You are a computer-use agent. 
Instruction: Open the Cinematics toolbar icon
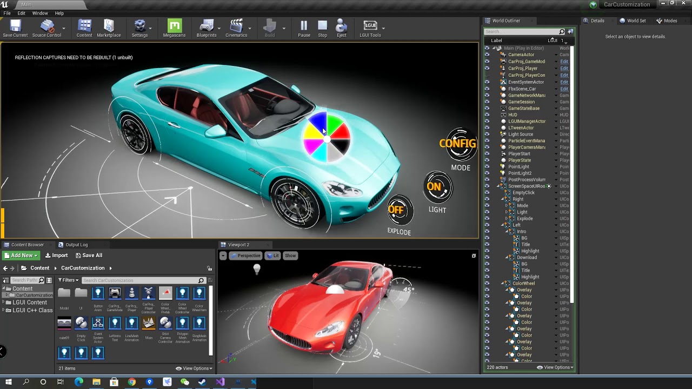click(236, 29)
